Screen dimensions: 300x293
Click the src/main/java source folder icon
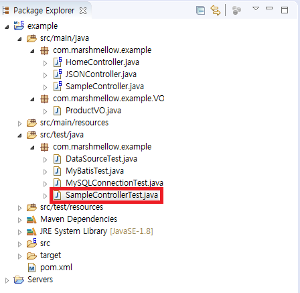pos(31,38)
